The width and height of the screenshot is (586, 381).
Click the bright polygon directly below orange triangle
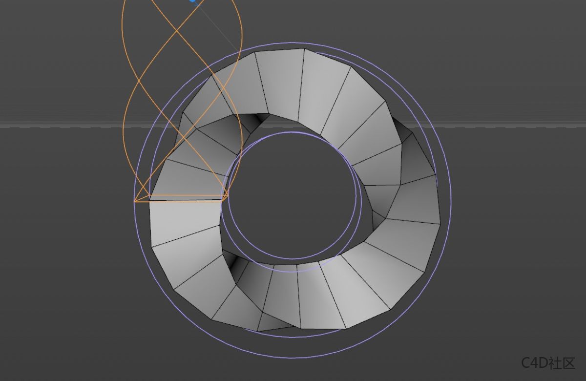click(x=185, y=220)
